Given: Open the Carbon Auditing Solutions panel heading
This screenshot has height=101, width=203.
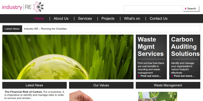Looking at the screenshot, I should pos(185,46).
